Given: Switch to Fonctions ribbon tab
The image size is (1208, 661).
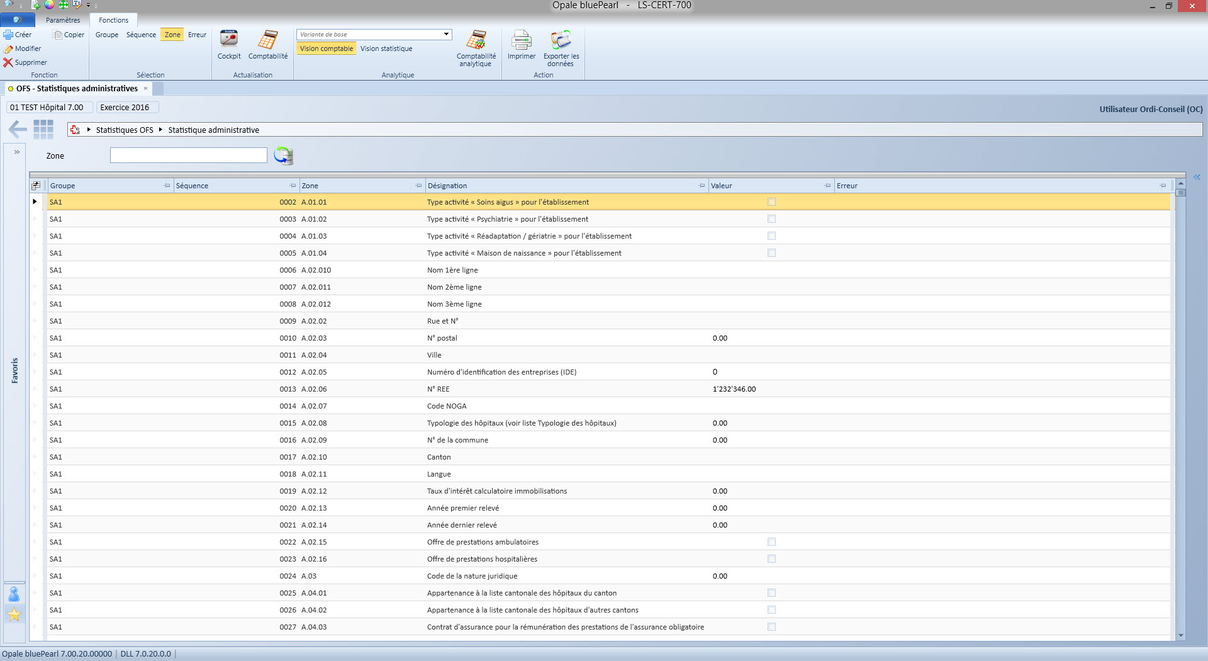Looking at the screenshot, I should 113,20.
